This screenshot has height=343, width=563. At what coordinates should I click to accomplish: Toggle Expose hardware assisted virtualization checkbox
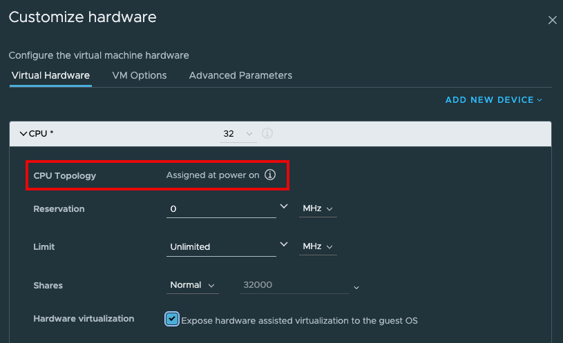coord(172,319)
